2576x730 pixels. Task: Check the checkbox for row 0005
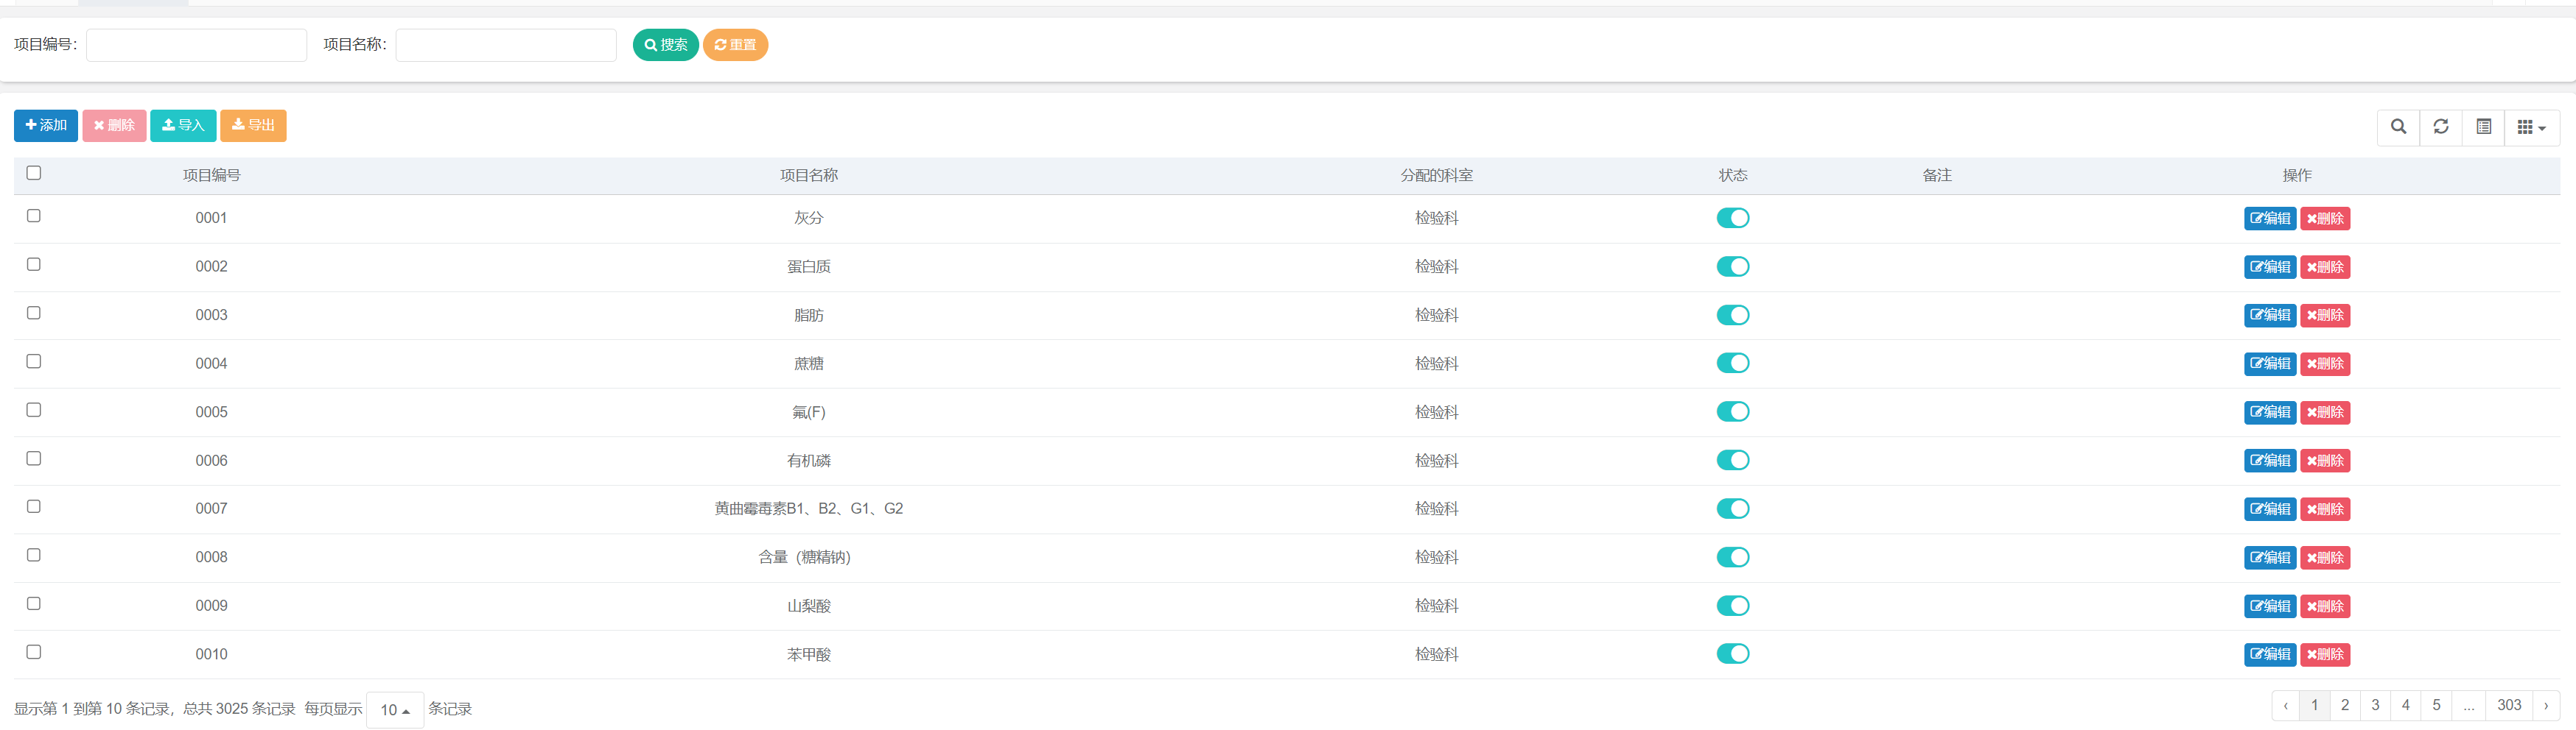[34, 409]
